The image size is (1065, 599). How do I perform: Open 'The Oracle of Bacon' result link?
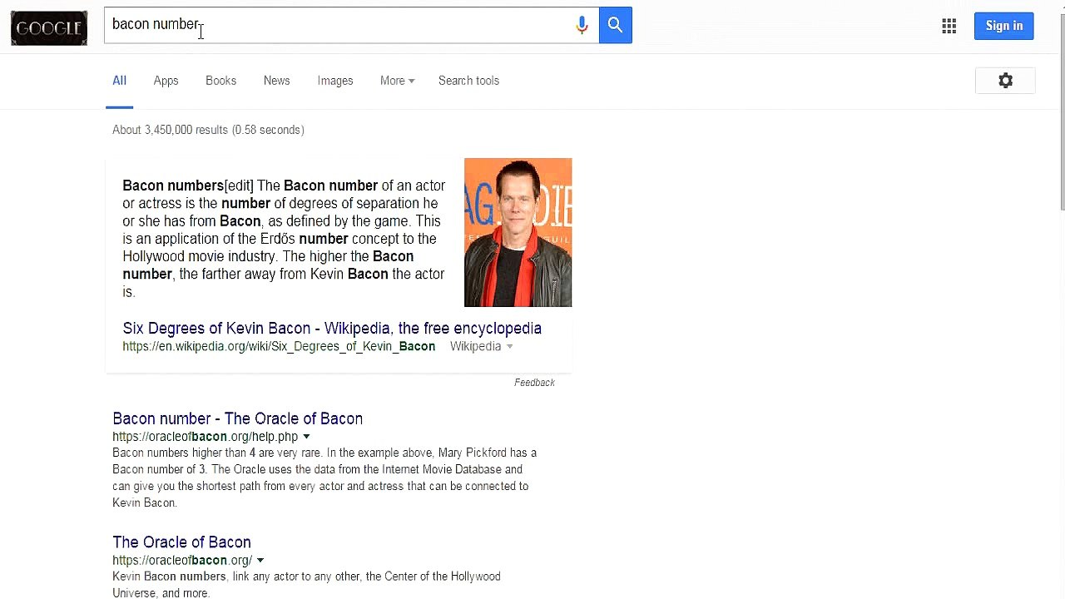pos(181,542)
